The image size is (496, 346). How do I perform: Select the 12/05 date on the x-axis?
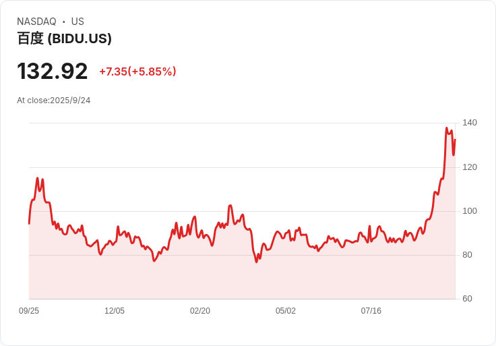[115, 311]
